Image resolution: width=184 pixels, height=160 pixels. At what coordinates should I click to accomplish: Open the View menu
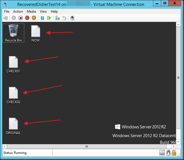tap(43, 12)
